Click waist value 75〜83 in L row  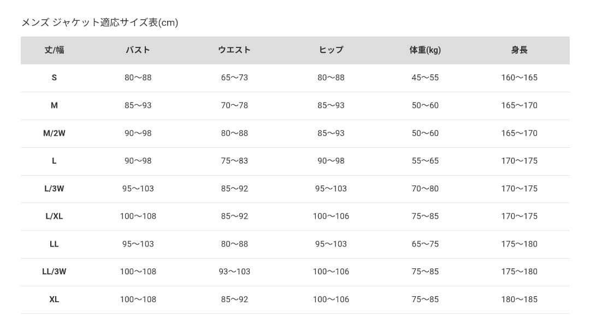pos(234,161)
